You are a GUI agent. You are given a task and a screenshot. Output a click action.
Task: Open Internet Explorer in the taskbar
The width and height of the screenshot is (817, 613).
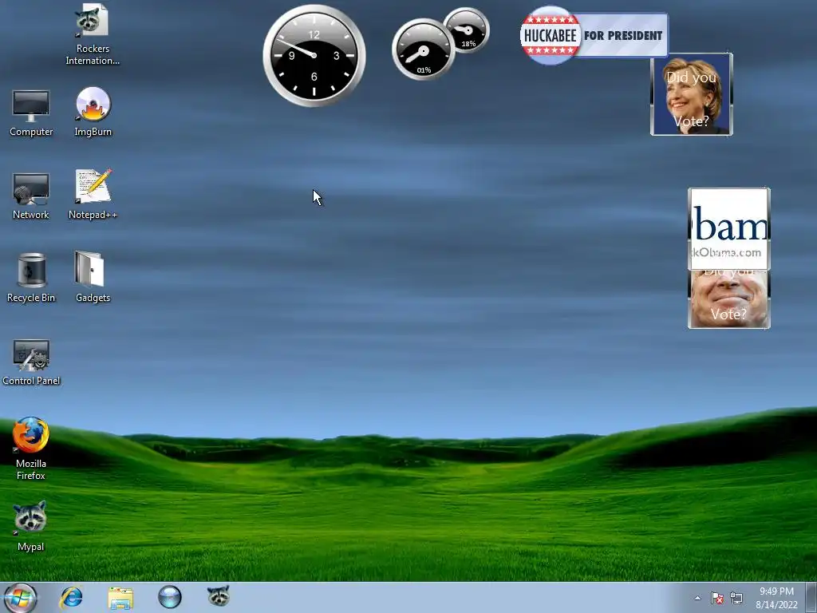(71, 597)
